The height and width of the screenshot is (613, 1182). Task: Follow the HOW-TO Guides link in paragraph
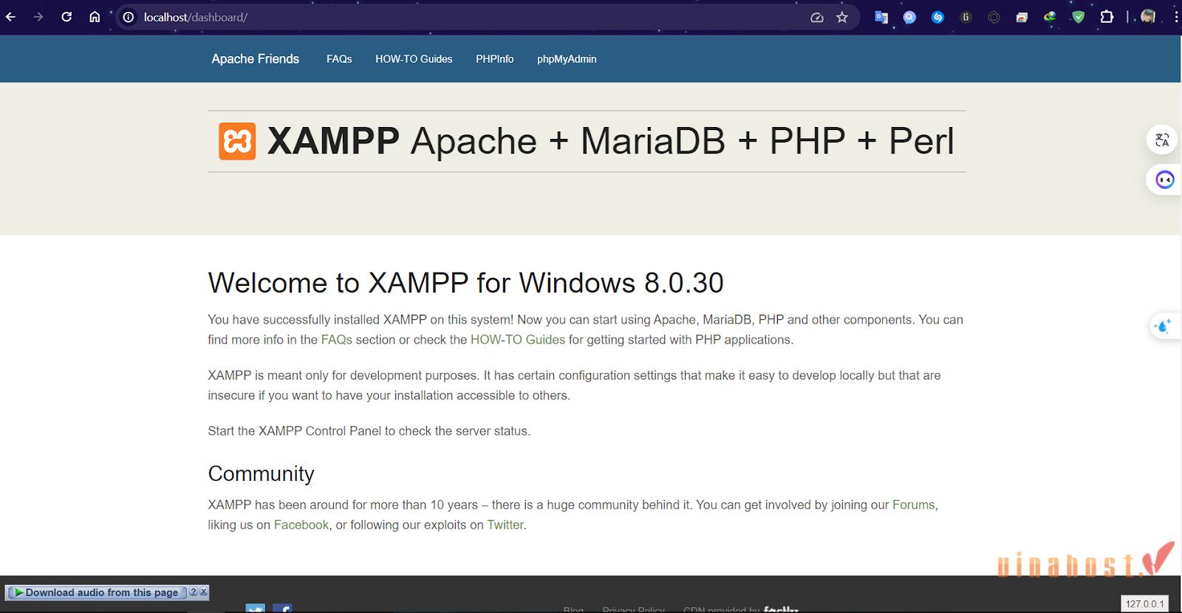(x=517, y=340)
